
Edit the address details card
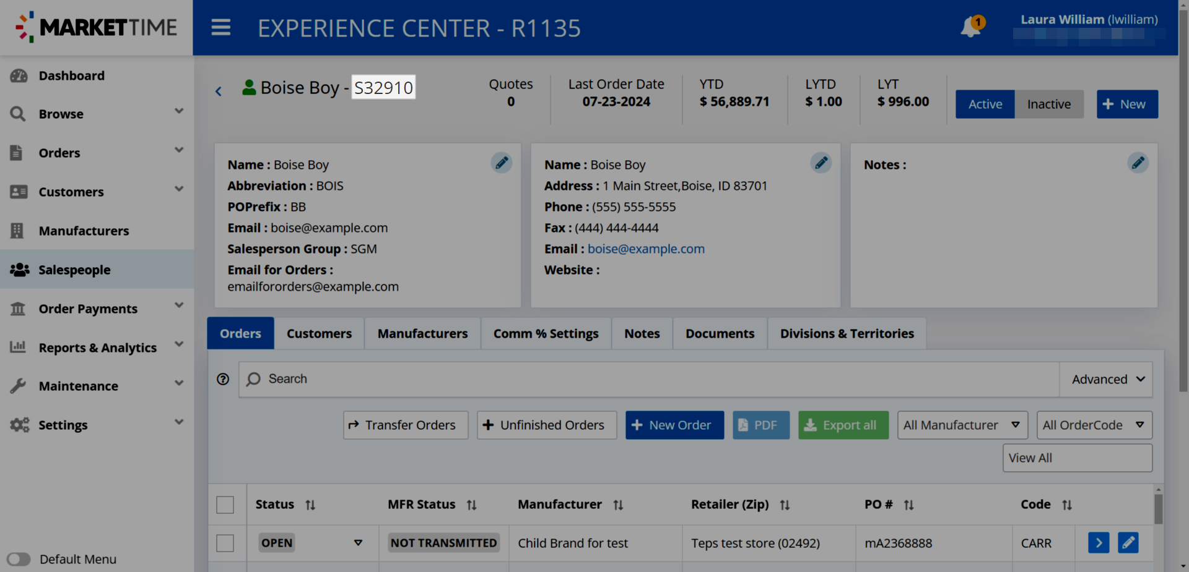pyautogui.click(x=821, y=163)
